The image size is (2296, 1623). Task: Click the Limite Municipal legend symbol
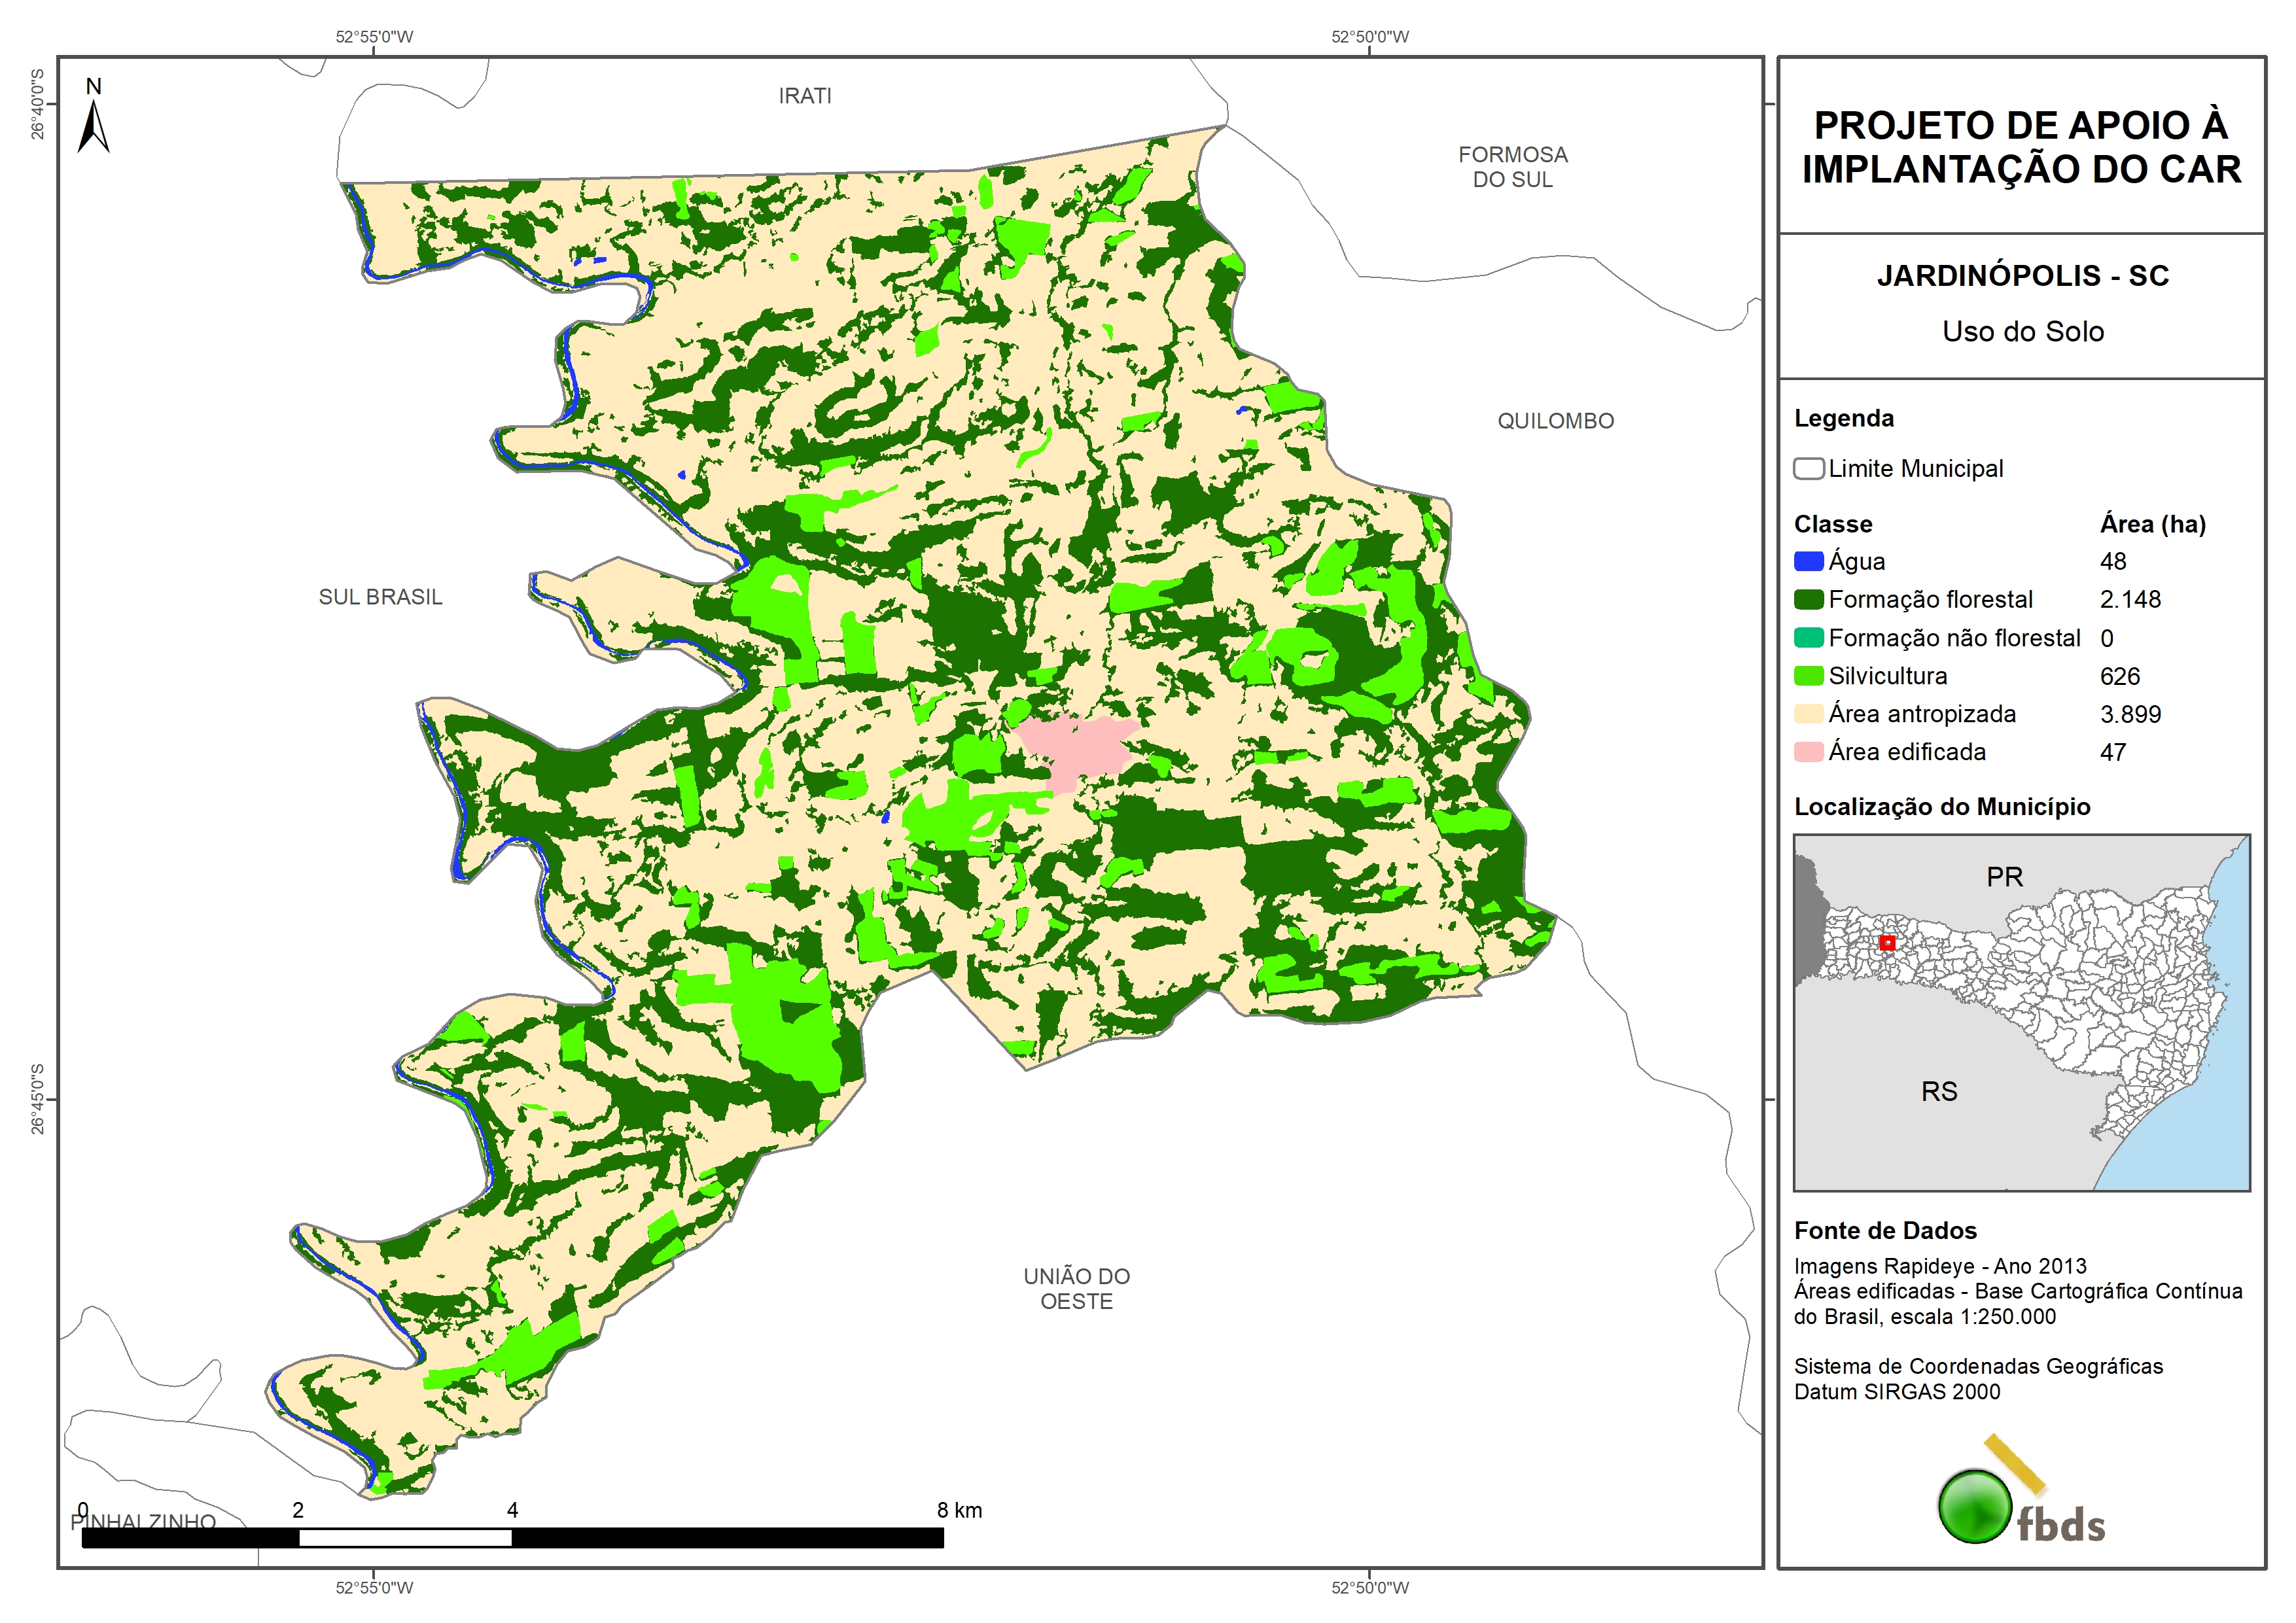pyautogui.click(x=1808, y=469)
